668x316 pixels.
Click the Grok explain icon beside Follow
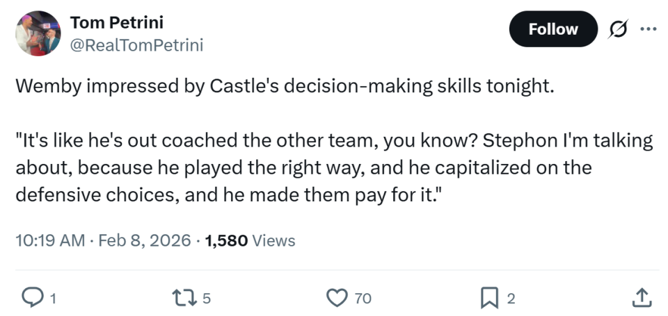[616, 29]
